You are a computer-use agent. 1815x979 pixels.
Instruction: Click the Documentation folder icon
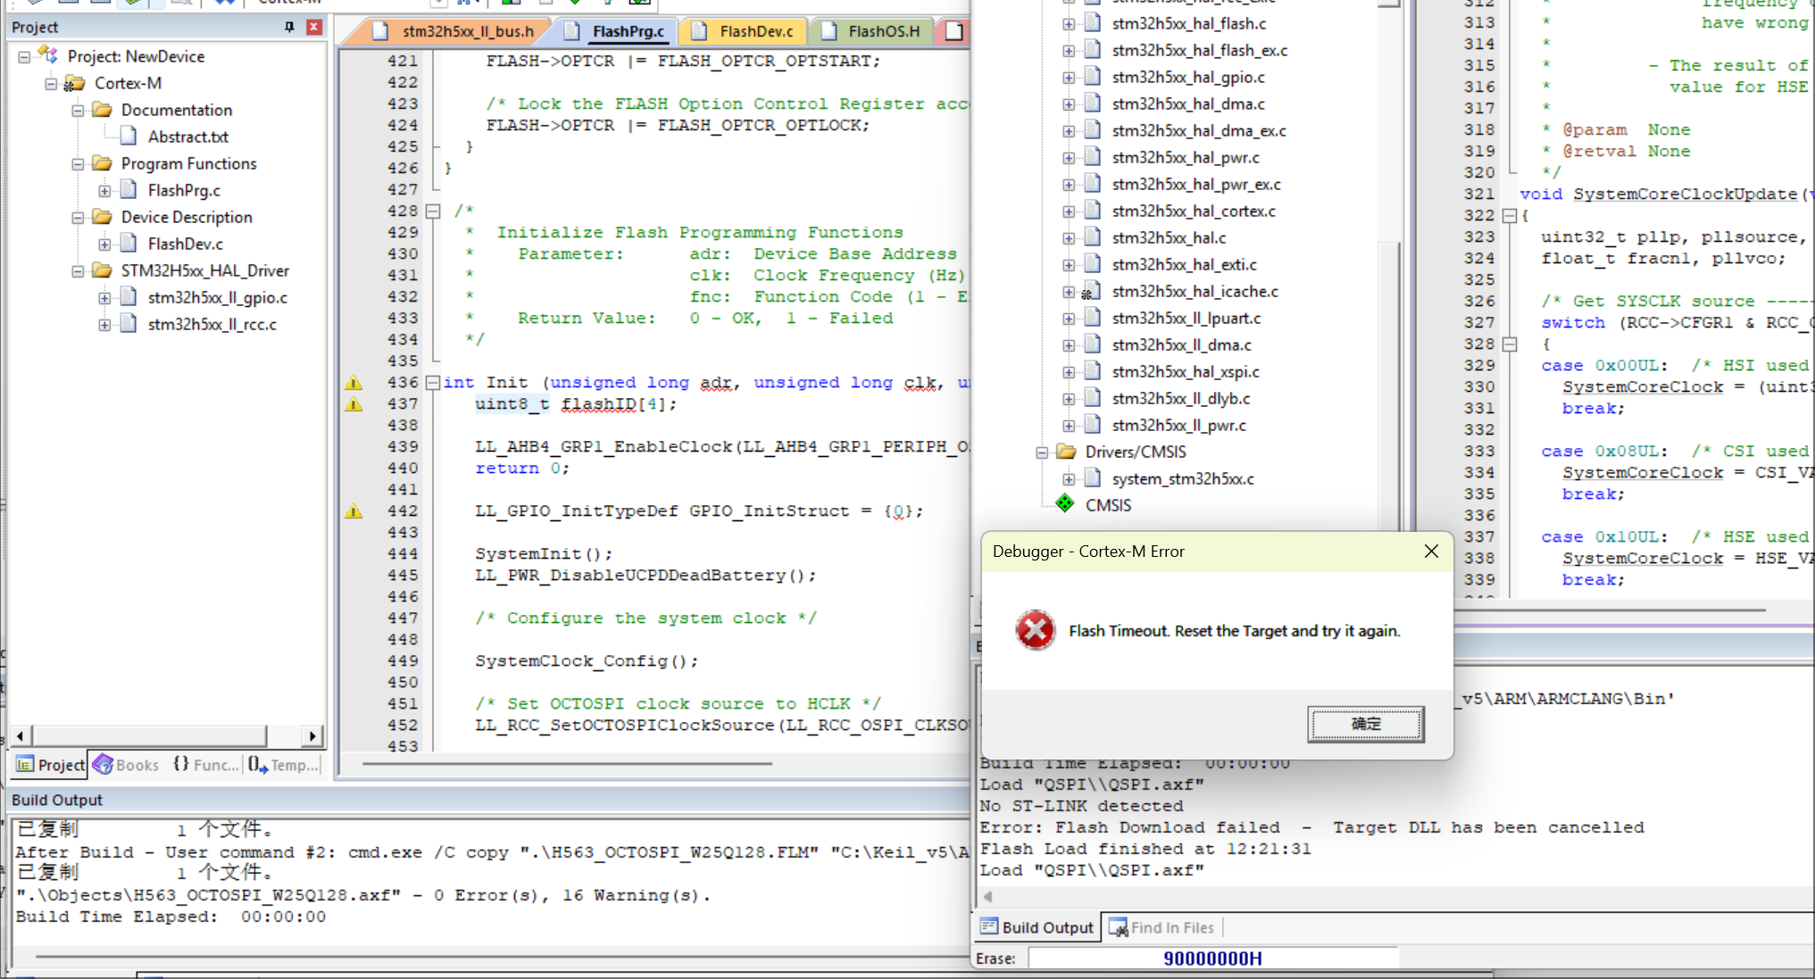(102, 110)
